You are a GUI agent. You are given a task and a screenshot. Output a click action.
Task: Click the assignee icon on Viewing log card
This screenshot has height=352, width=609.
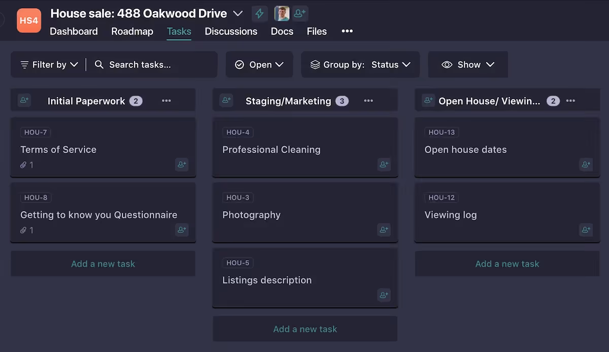tap(586, 230)
